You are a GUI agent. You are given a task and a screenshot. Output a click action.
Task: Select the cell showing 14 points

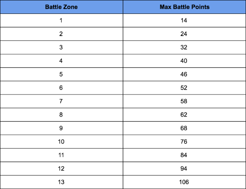coord(184,20)
